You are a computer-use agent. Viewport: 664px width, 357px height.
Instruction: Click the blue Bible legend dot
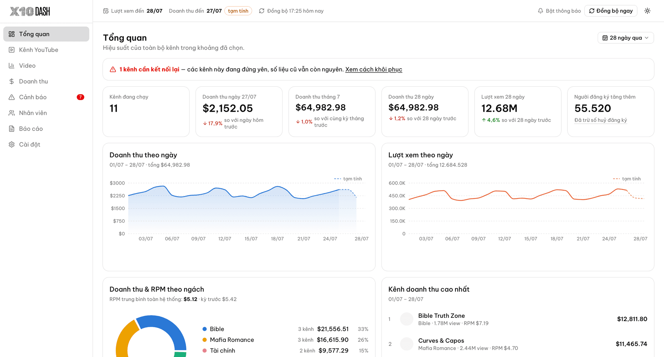[x=204, y=329]
